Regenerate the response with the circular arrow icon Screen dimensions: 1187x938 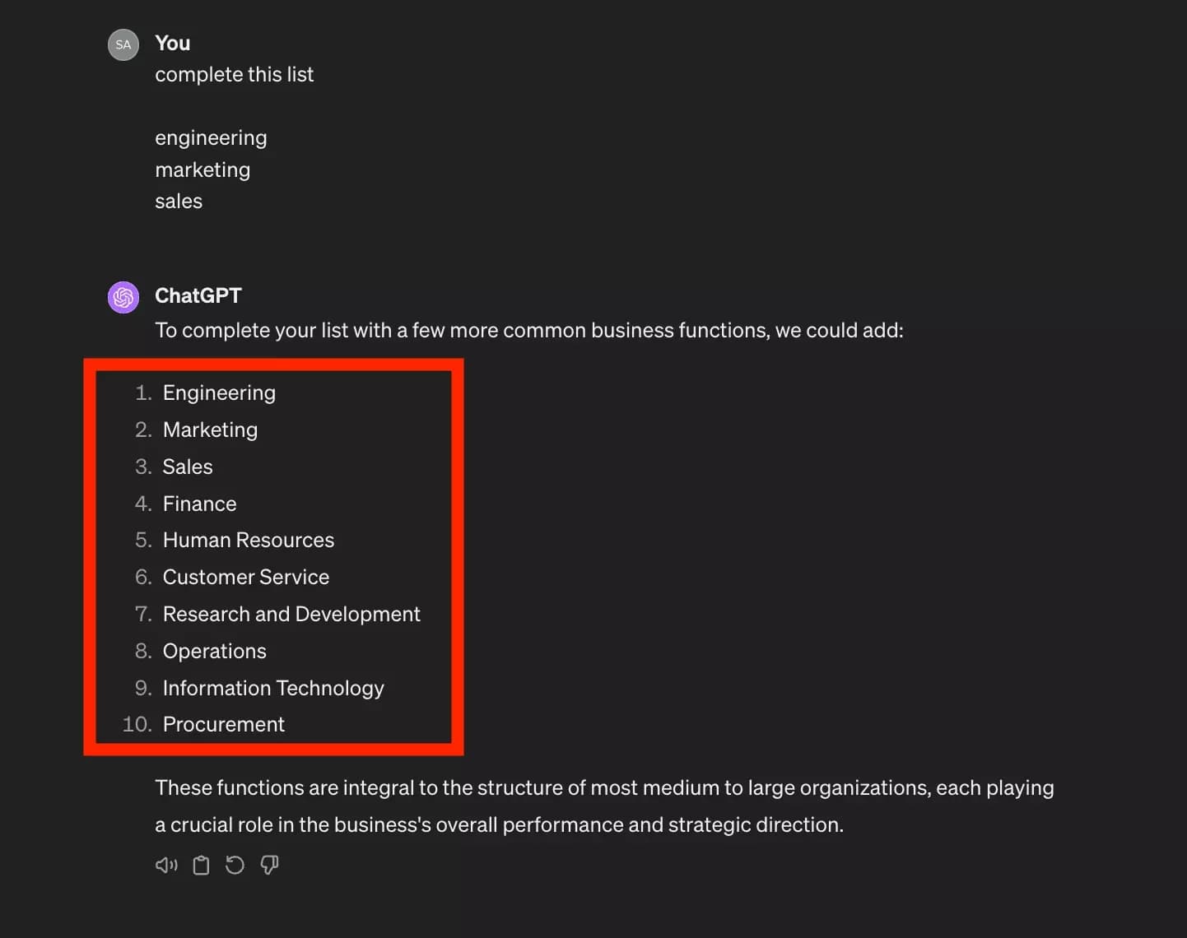pos(235,865)
